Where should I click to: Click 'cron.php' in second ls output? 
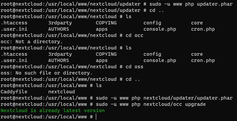(203, 60)
